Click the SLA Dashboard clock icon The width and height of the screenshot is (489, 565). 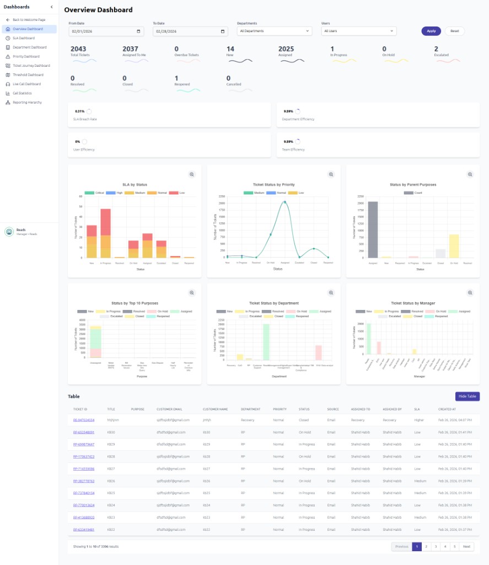[8, 38]
